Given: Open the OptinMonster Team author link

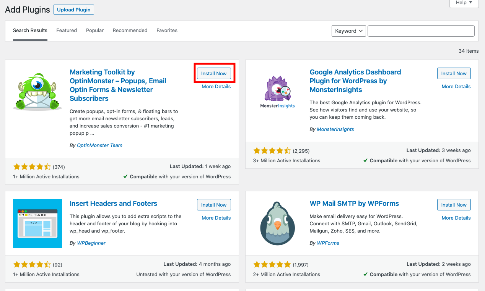Looking at the screenshot, I should (x=99, y=145).
